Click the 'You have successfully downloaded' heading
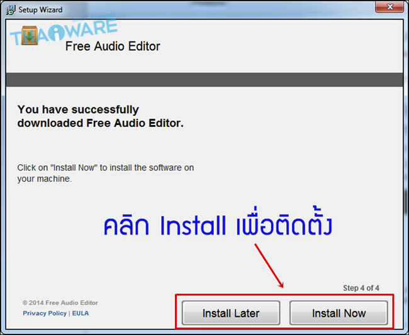Image resolution: width=409 pixels, height=335 pixels. 101,116
